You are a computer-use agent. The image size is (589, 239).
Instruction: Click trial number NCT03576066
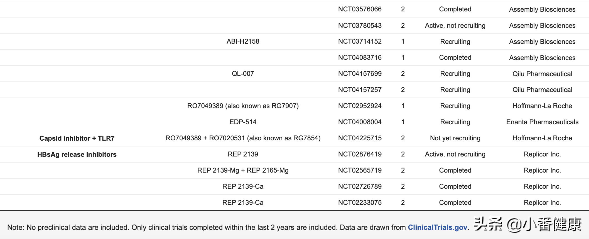[x=360, y=9]
